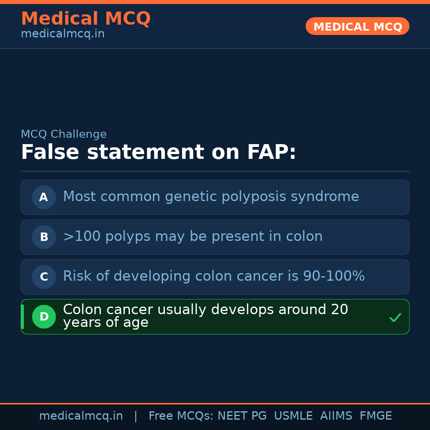The width and height of the screenshot is (430, 430).
Task: Click the MCQ Challenge label
Action: click(x=64, y=135)
